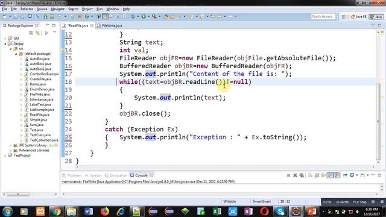
Task: Switch to the Java perspective button
Action: pos(376,16)
